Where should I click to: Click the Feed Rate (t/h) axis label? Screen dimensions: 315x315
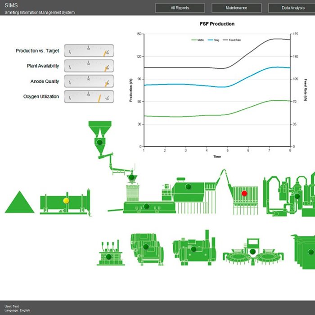tap(306, 90)
